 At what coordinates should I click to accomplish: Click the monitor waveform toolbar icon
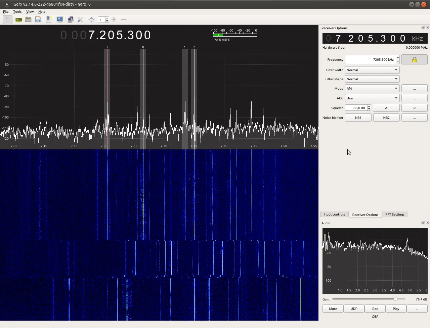click(x=60, y=20)
